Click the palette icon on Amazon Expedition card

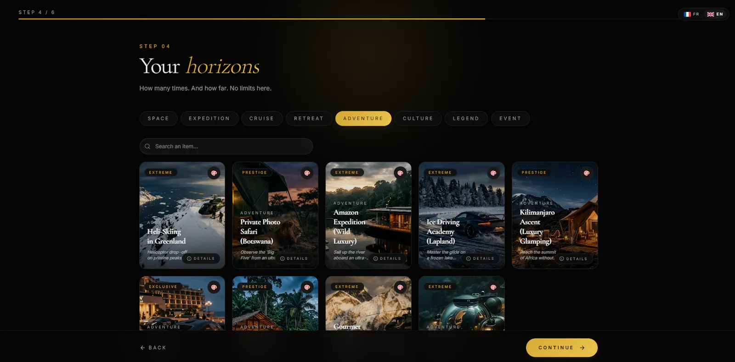400,173
